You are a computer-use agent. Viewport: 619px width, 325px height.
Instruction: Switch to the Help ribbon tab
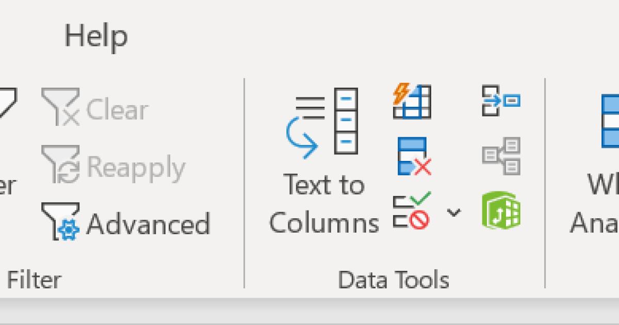[x=97, y=35]
